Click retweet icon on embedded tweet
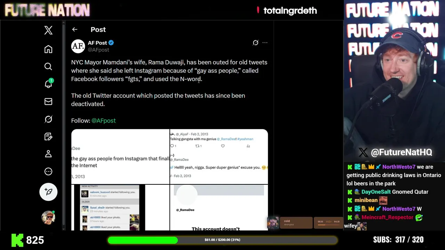 [198, 146]
